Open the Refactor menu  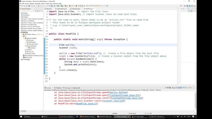[x=32, y=4]
